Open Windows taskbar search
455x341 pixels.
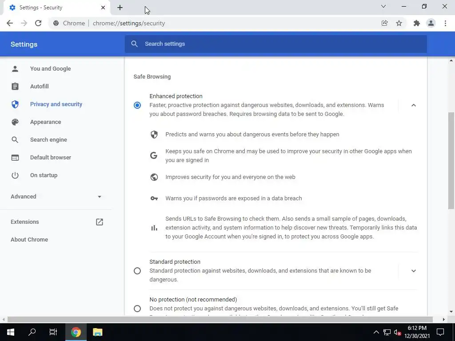coord(32,332)
